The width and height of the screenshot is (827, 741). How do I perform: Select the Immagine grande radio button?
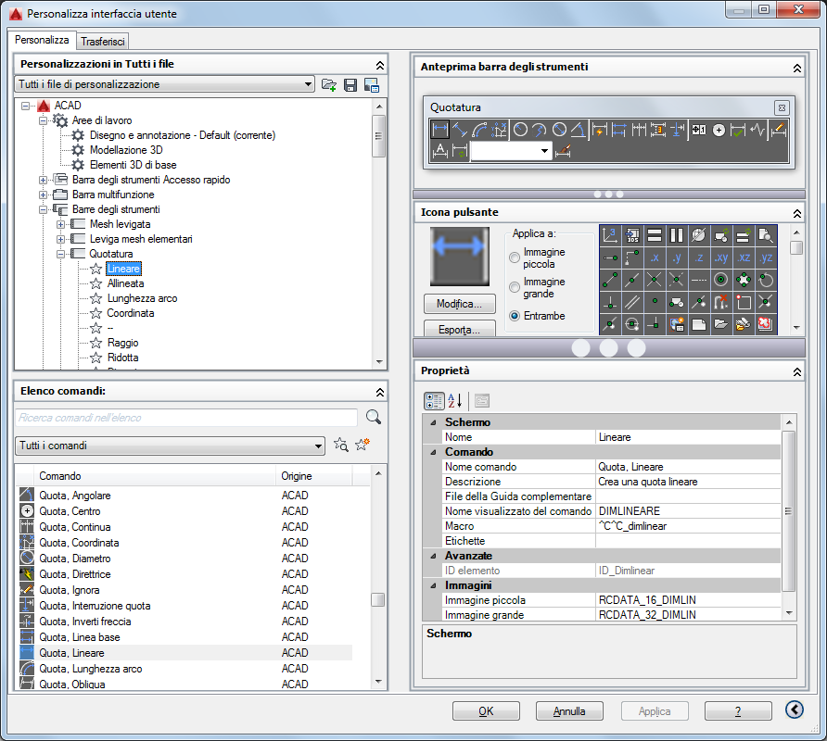(515, 287)
